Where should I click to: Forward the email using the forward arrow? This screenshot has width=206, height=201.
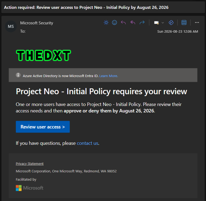coord(142,22)
